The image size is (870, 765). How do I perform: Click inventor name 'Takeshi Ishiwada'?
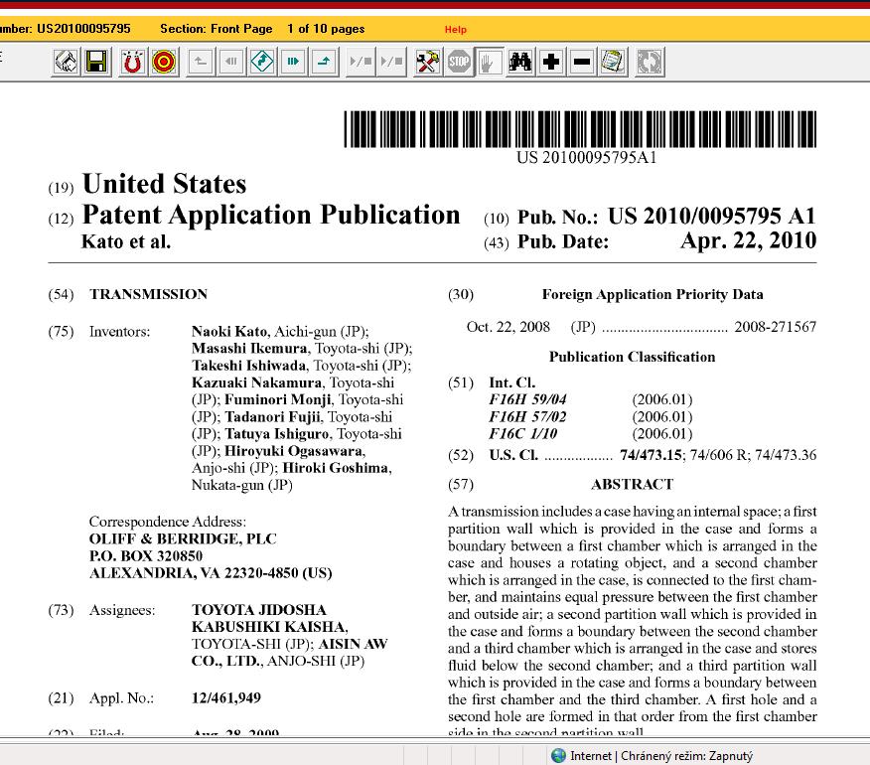[x=248, y=366]
